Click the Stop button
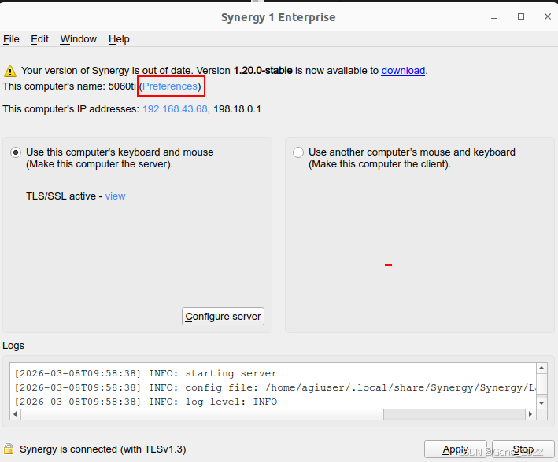The width and height of the screenshot is (558, 462). click(523, 449)
